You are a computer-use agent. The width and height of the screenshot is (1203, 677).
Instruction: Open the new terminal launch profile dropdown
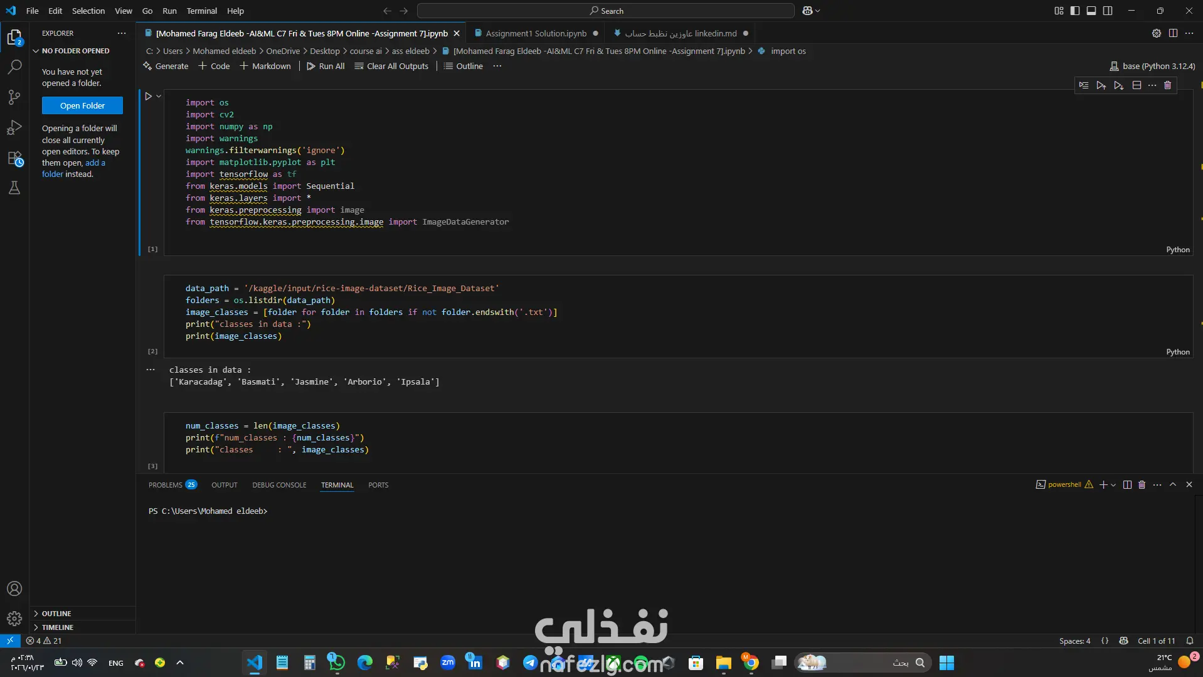(x=1113, y=485)
